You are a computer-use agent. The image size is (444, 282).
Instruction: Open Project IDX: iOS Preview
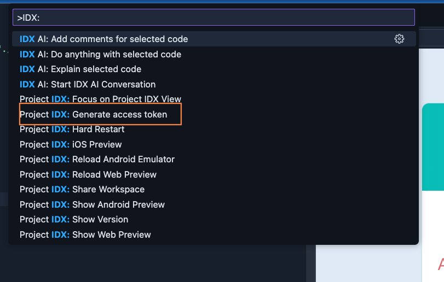point(214,144)
